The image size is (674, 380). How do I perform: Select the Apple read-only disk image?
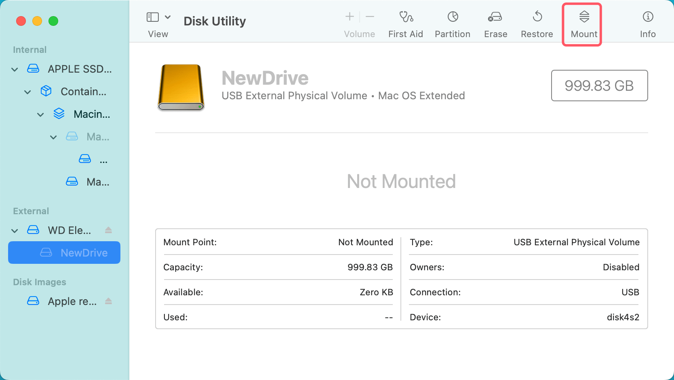click(72, 301)
